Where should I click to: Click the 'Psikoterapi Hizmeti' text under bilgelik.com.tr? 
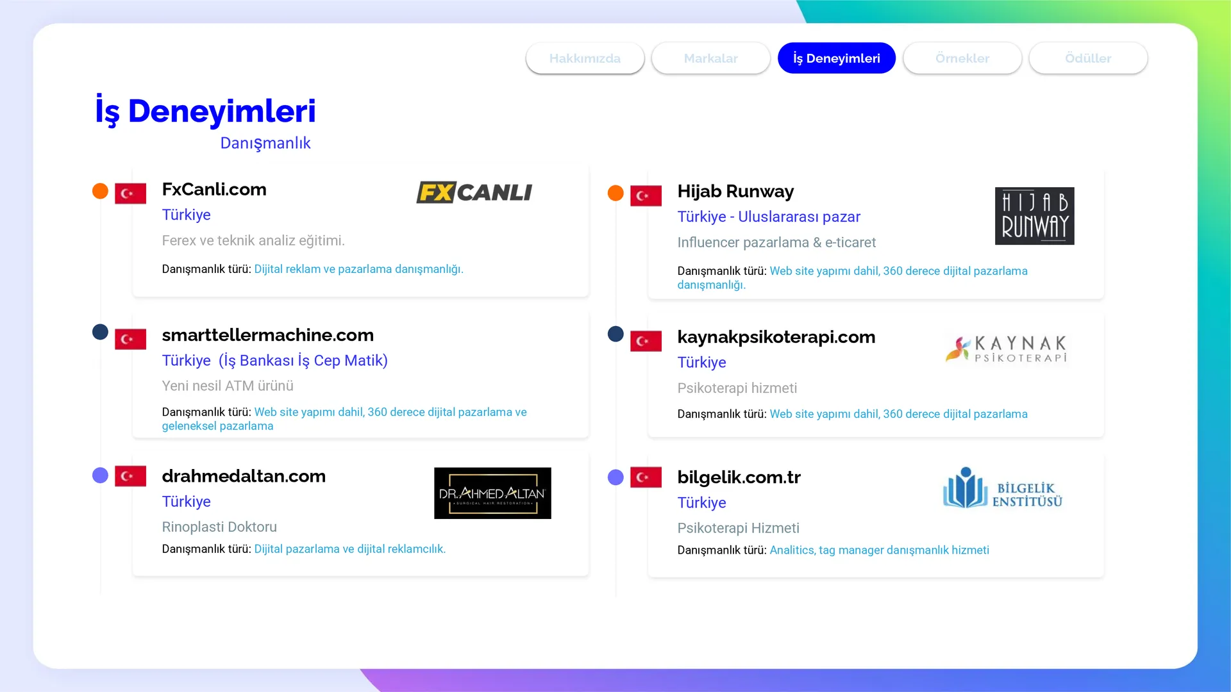click(739, 529)
